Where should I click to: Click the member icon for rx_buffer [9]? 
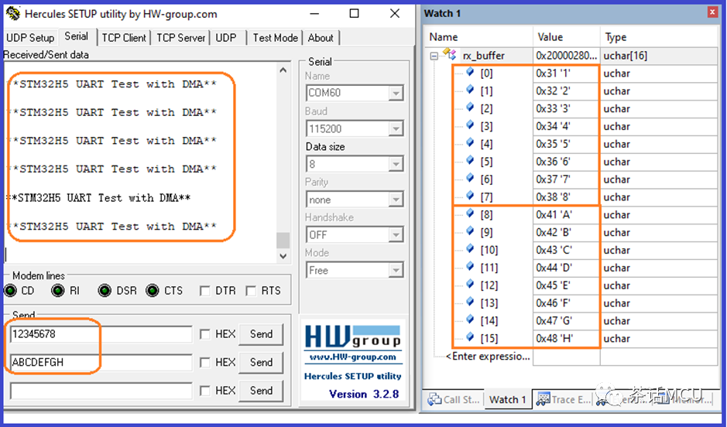470,231
